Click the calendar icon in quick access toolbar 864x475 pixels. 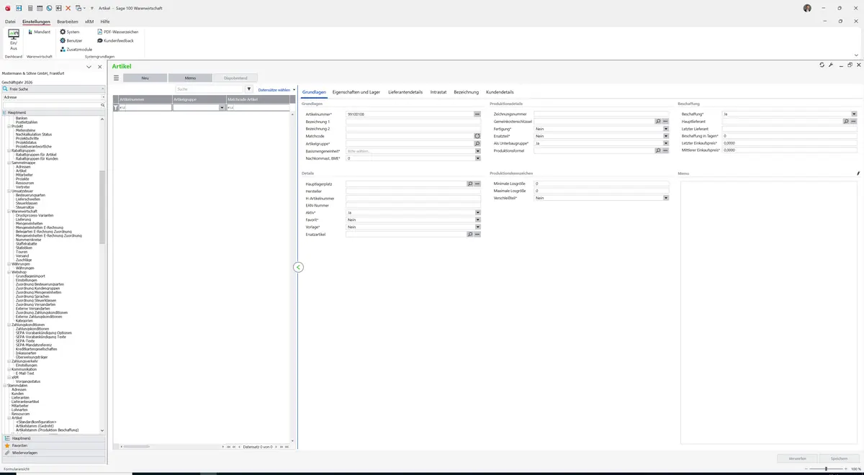click(x=39, y=7)
